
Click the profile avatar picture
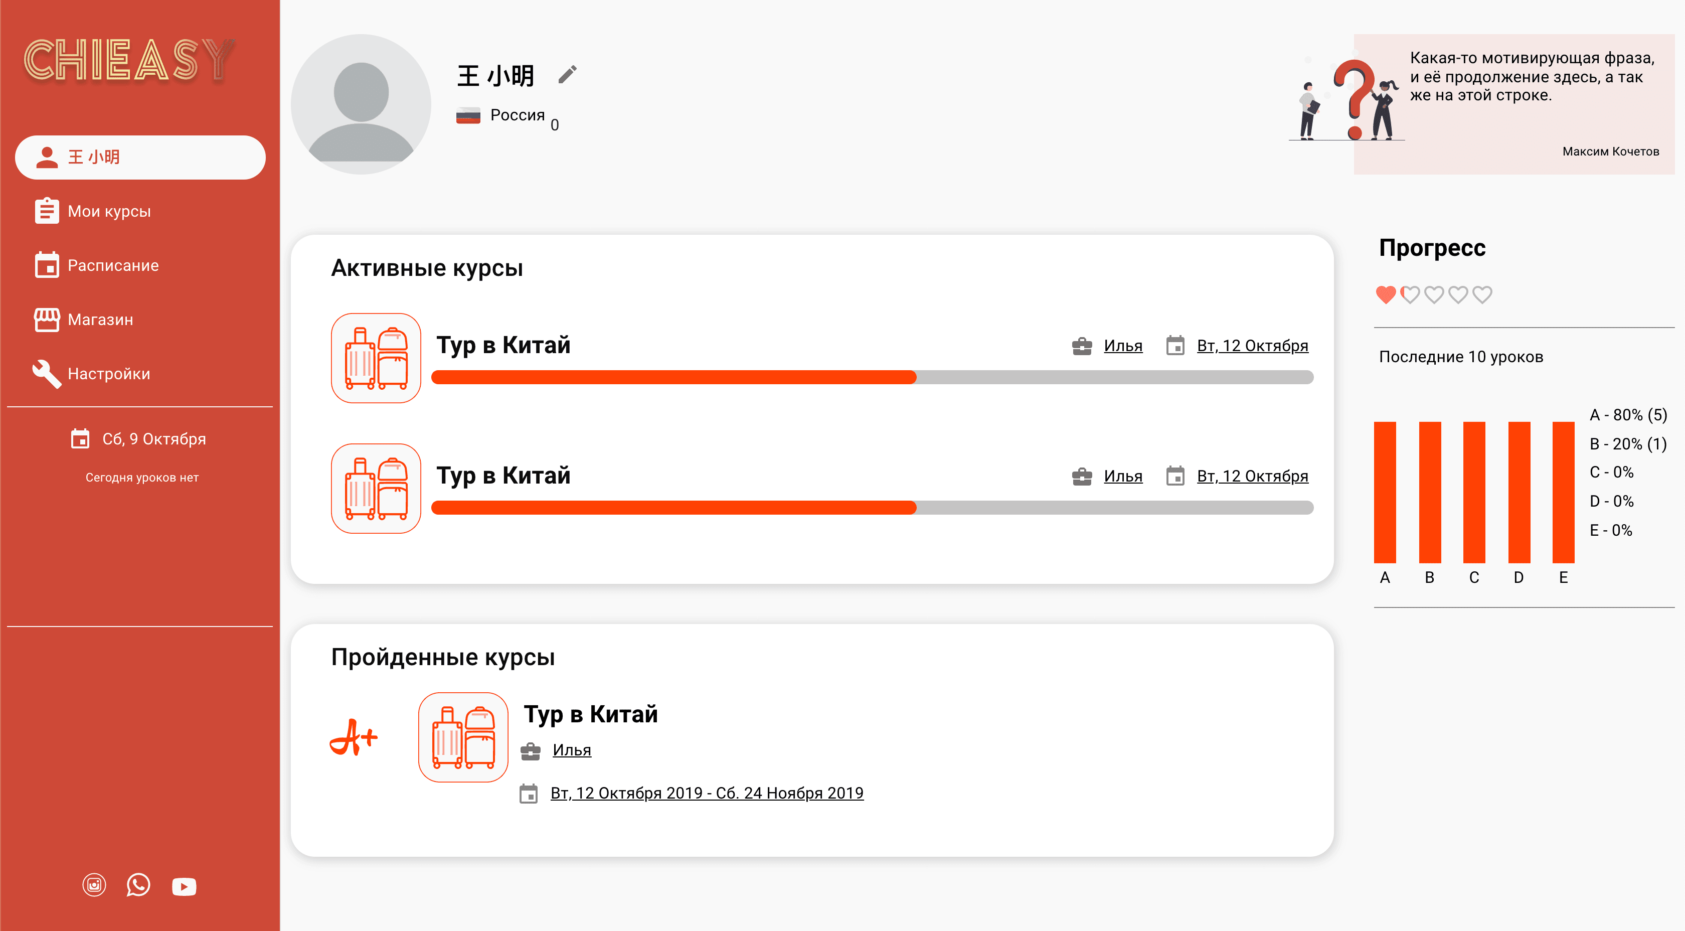pos(361,105)
